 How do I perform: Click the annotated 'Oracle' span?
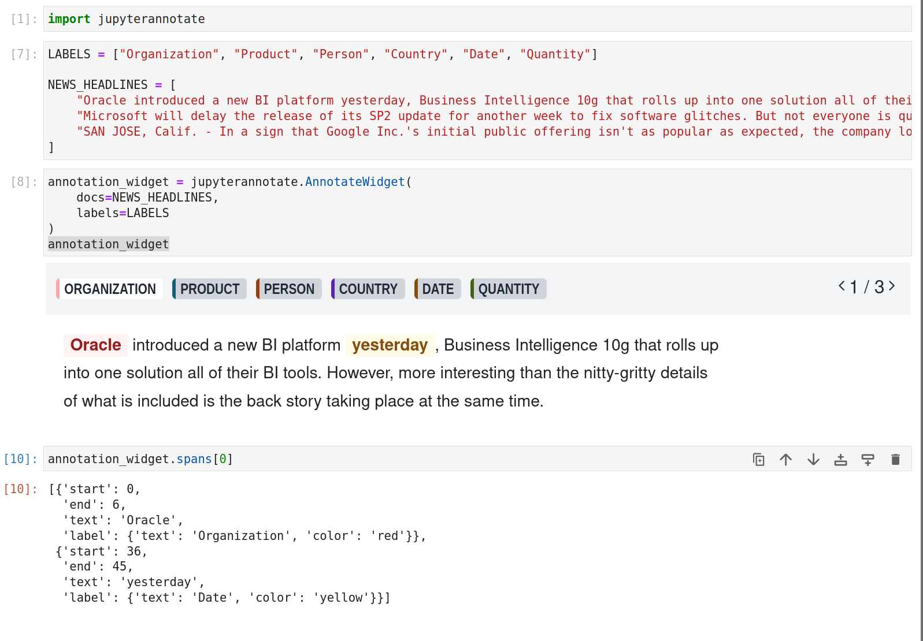point(95,345)
